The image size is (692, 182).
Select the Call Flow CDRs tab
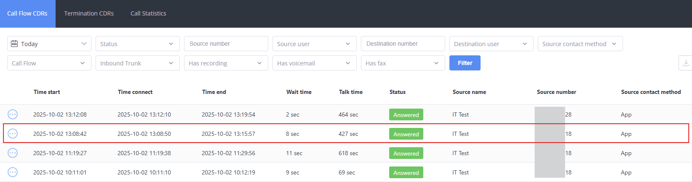(x=27, y=13)
